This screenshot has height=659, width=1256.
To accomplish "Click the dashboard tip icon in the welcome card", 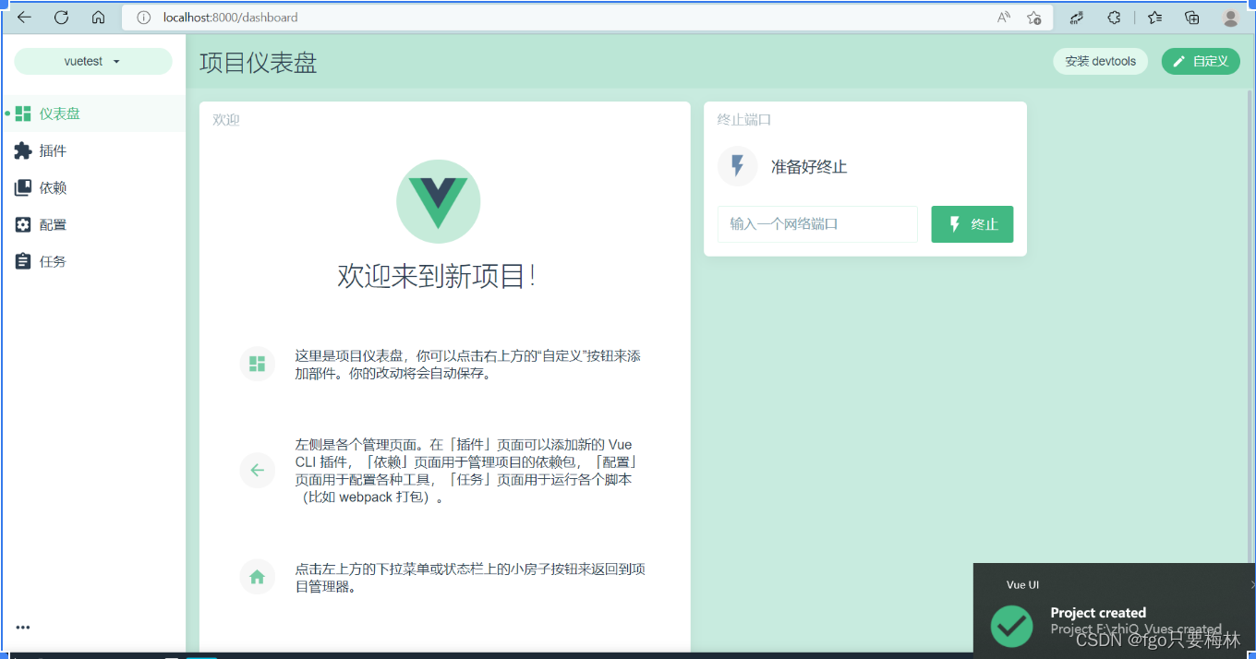I will tap(258, 364).
